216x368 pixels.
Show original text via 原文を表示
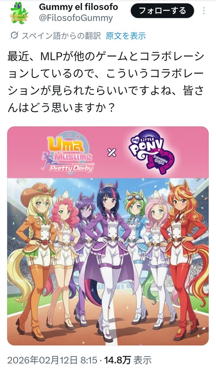[126, 36]
